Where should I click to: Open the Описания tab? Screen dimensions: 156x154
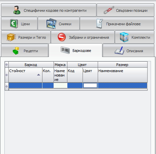point(128,51)
